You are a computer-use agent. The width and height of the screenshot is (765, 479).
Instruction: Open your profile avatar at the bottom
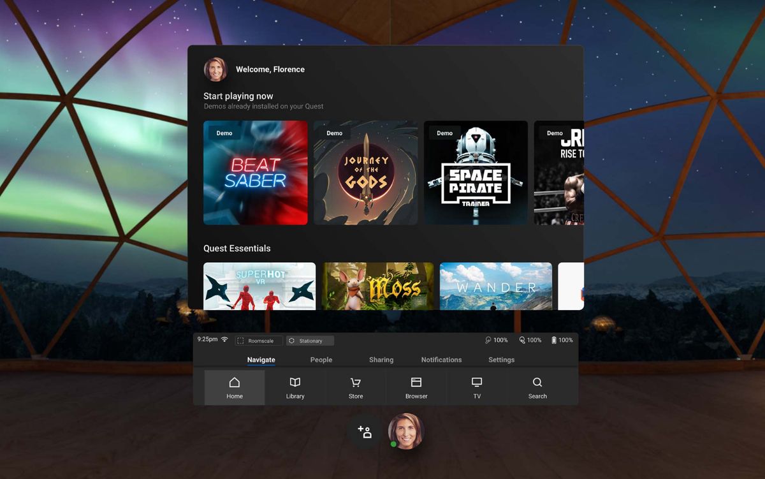coord(406,431)
